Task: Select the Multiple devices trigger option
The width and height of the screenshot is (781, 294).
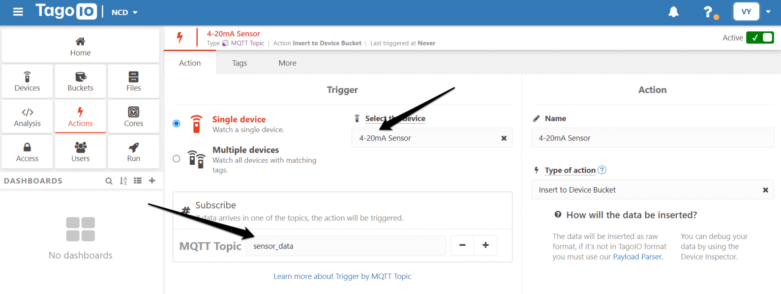Action: click(176, 158)
